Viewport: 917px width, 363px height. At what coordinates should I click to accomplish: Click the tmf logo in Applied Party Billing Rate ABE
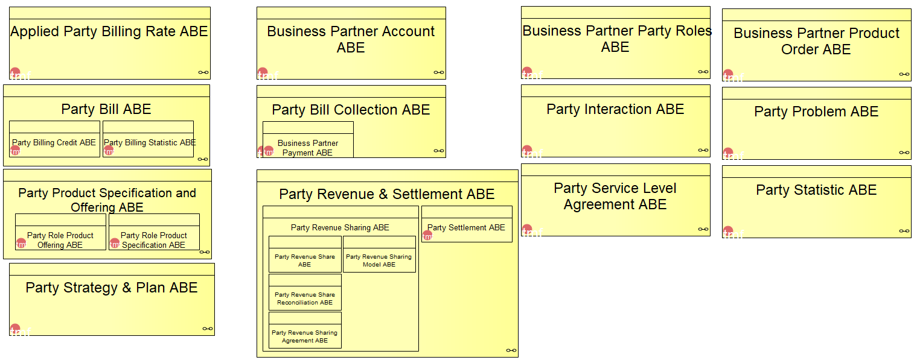15,73
